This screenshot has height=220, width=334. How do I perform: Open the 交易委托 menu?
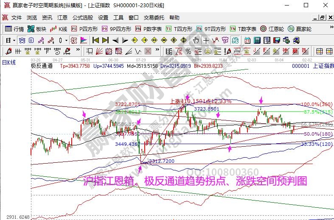[154, 18]
